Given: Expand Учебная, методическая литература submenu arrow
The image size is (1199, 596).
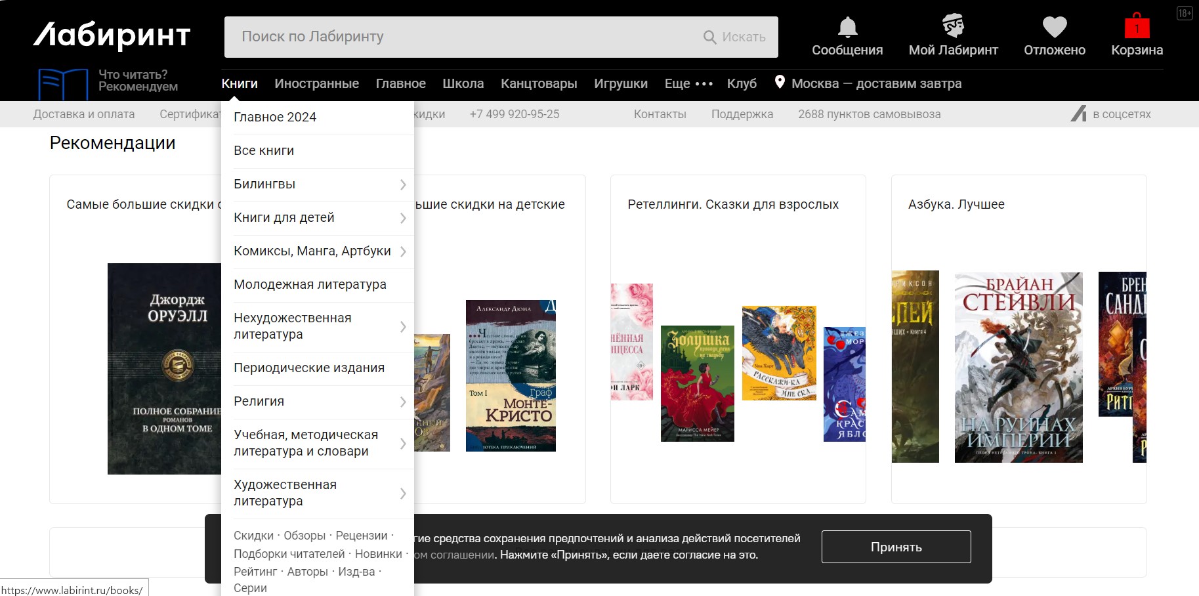Looking at the screenshot, I should coord(403,444).
